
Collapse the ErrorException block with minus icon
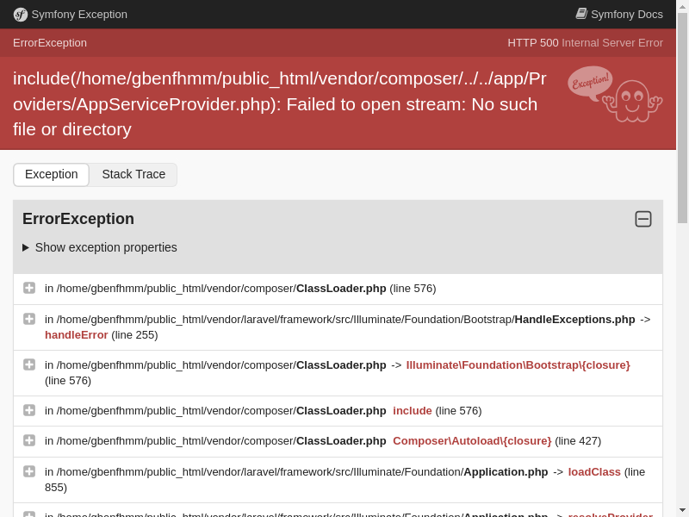[x=643, y=219]
